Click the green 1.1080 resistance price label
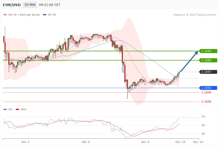This screenshot has width=218, height=147. tap(208, 60)
